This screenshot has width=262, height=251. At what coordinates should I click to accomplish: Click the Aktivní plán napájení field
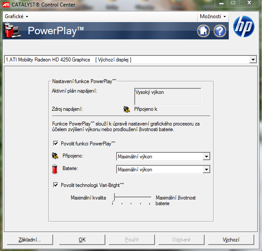[x=167, y=97]
